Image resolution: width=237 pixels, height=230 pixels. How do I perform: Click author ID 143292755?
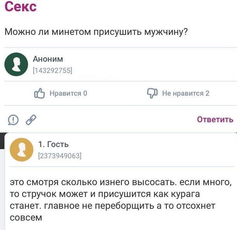click(x=52, y=70)
